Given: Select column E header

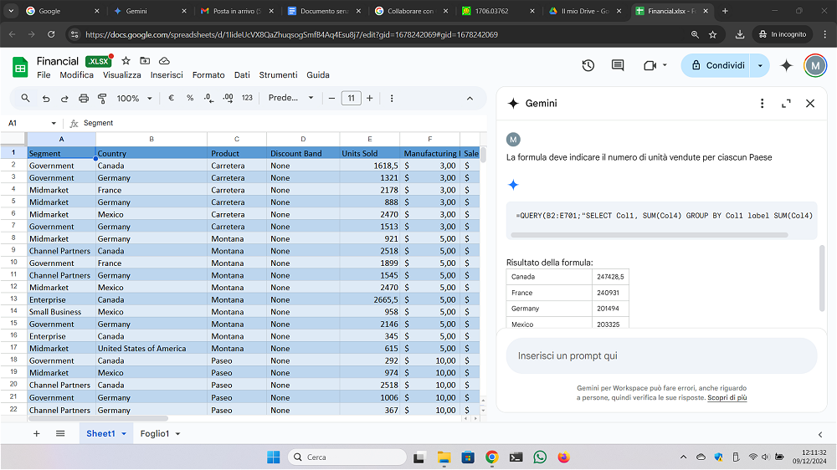Looking at the screenshot, I should pyautogui.click(x=369, y=139).
